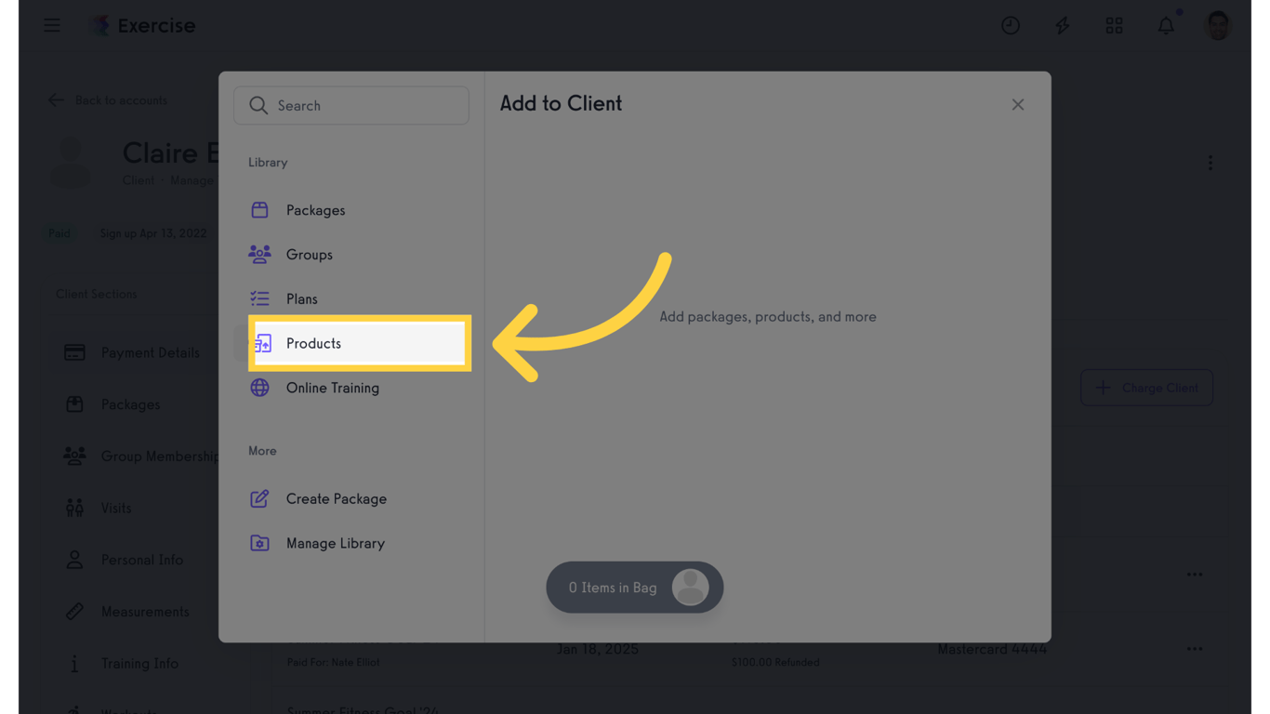
Task: Click inside the Search field
Action: tap(351, 105)
